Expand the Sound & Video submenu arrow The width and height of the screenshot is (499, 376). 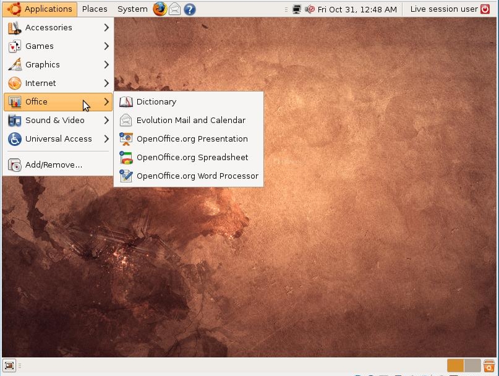pos(106,121)
